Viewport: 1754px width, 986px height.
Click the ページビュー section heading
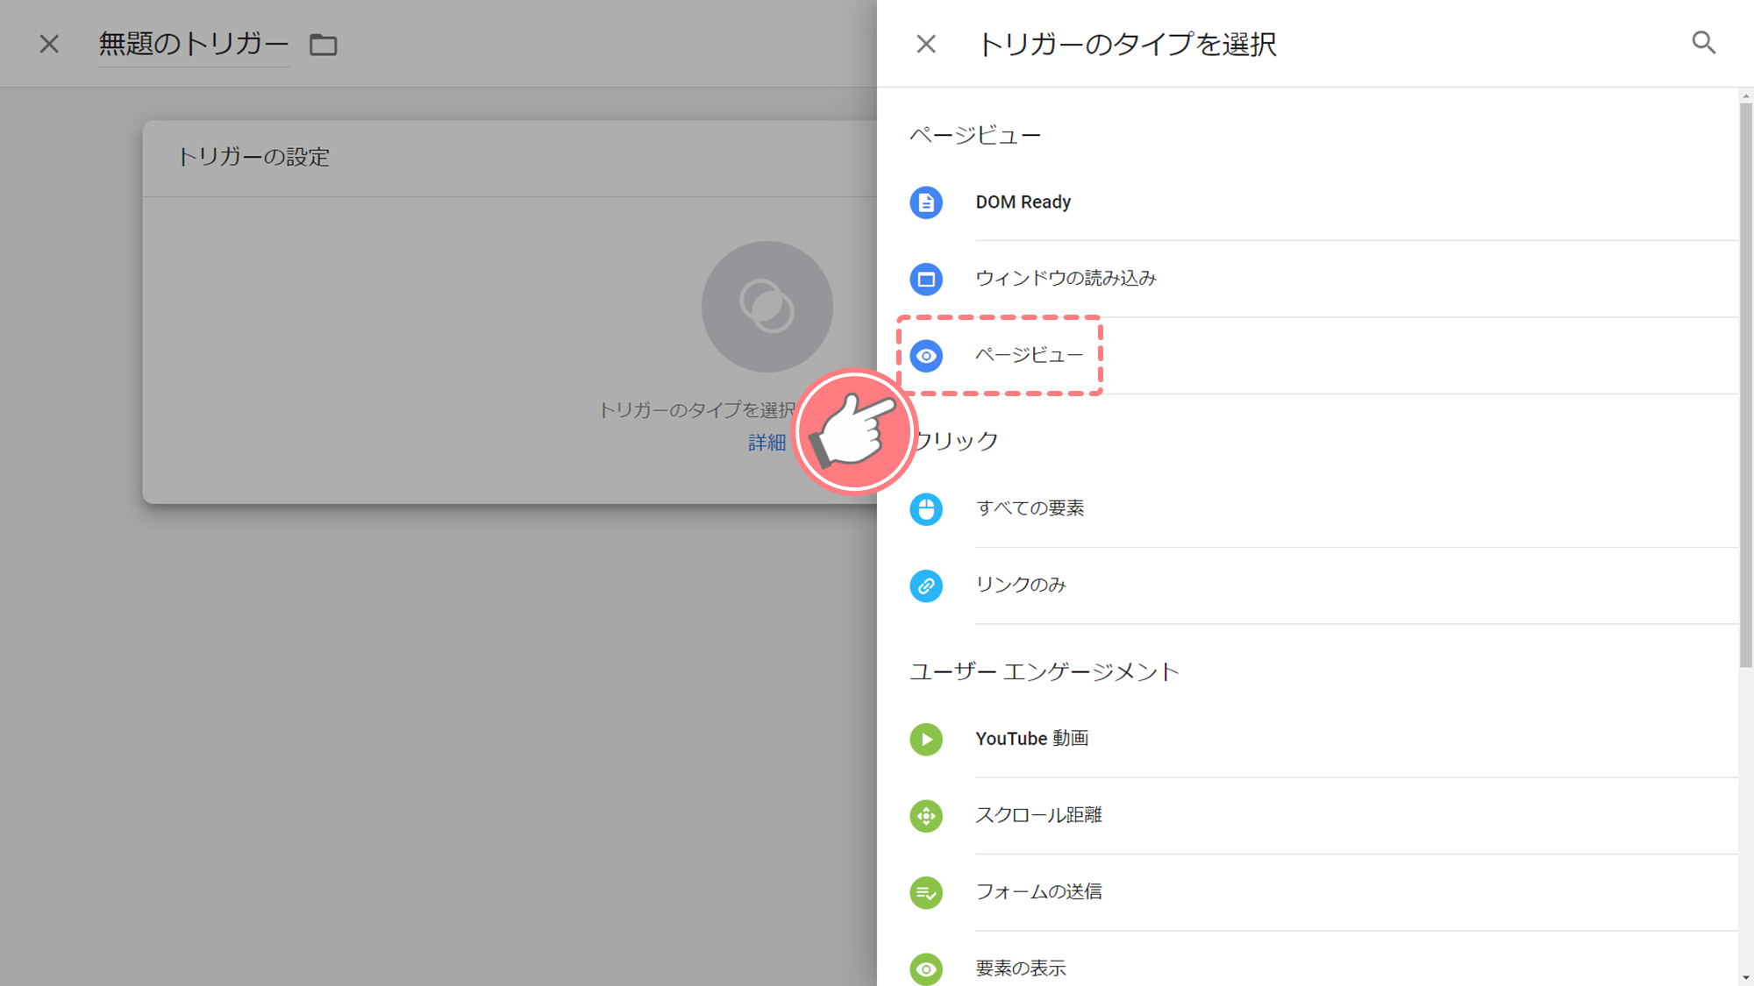pyautogui.click(x=974, y=136)
